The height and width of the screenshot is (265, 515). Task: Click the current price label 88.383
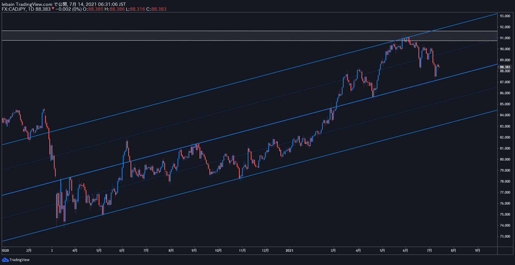point(505,67)
